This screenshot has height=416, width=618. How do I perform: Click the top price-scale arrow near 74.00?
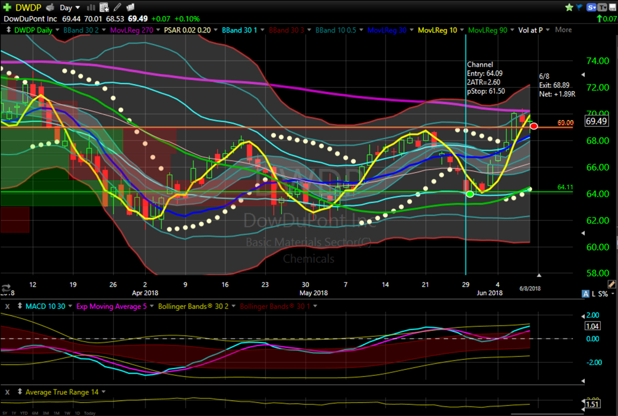(583, 75)
